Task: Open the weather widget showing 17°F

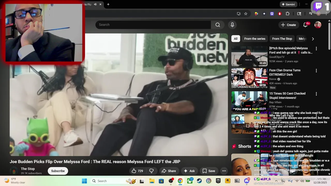Action: pyautogui.click(x=15, y=181)
